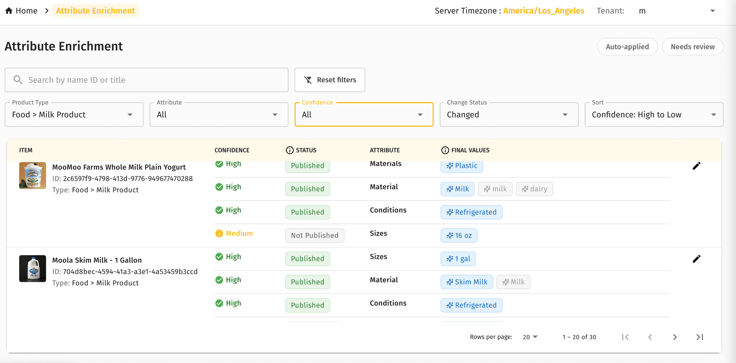Viewport: 736px width, 363px height.
Task: Jump to last page of results
Action: click(x=700, y=337)
